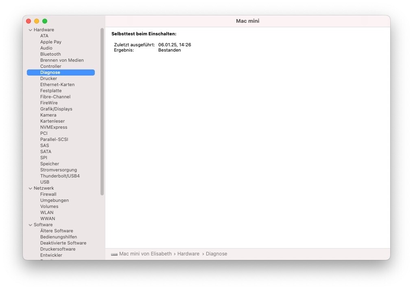
Task: Show Volumes under Netzwerk
Action: (x=49, y=206)
